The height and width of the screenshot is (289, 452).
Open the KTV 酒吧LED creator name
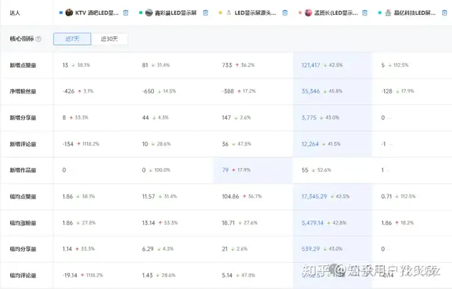[97, 13]
